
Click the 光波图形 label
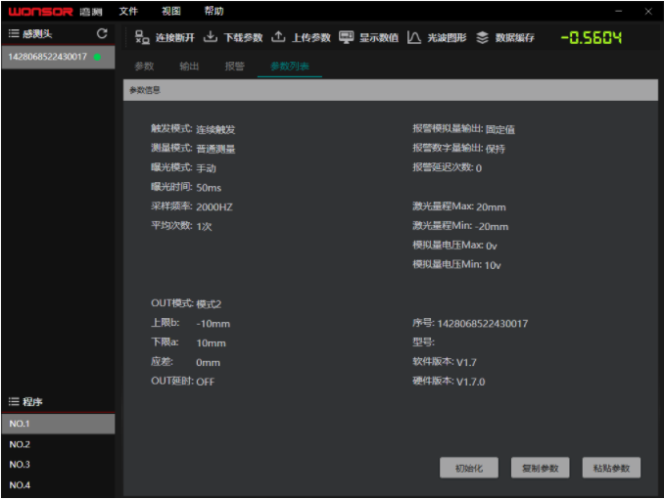pyautogui.click(x=447, y=37)
